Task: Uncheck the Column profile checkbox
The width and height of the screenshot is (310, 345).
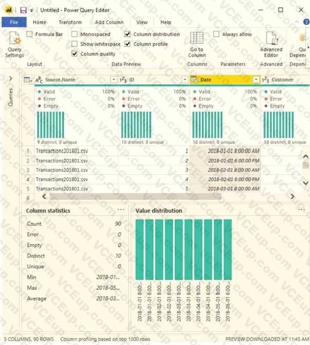Action: (127, 44)
